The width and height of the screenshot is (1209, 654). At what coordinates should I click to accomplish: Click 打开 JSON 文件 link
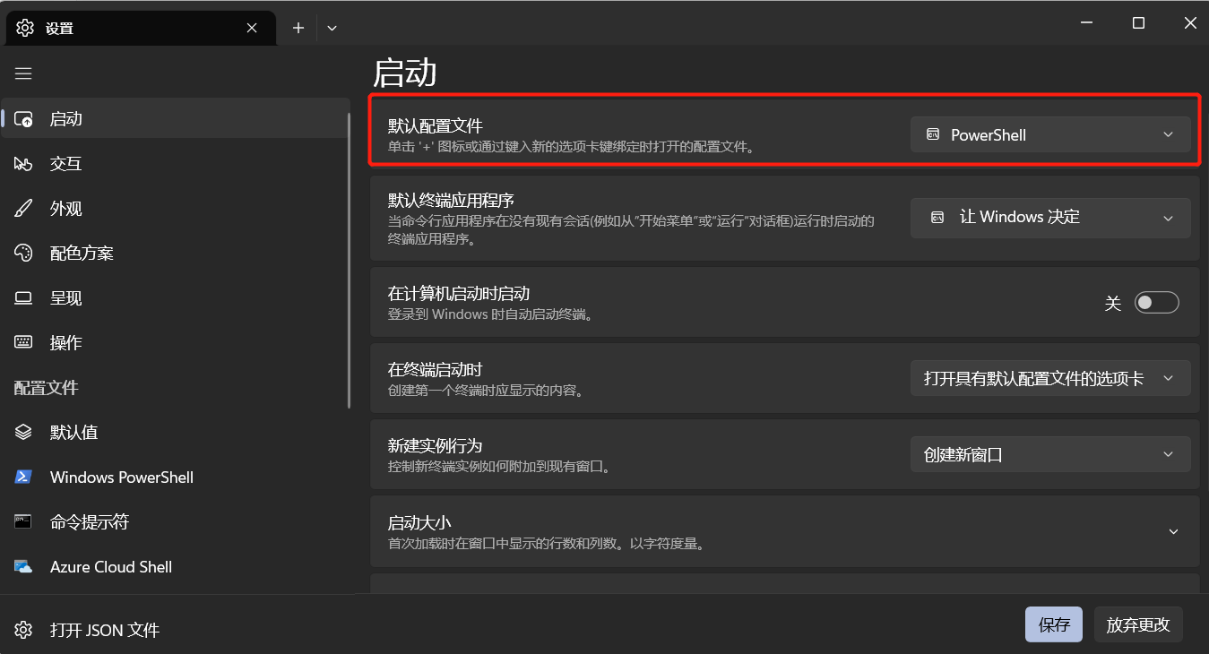tap(105, 630)
